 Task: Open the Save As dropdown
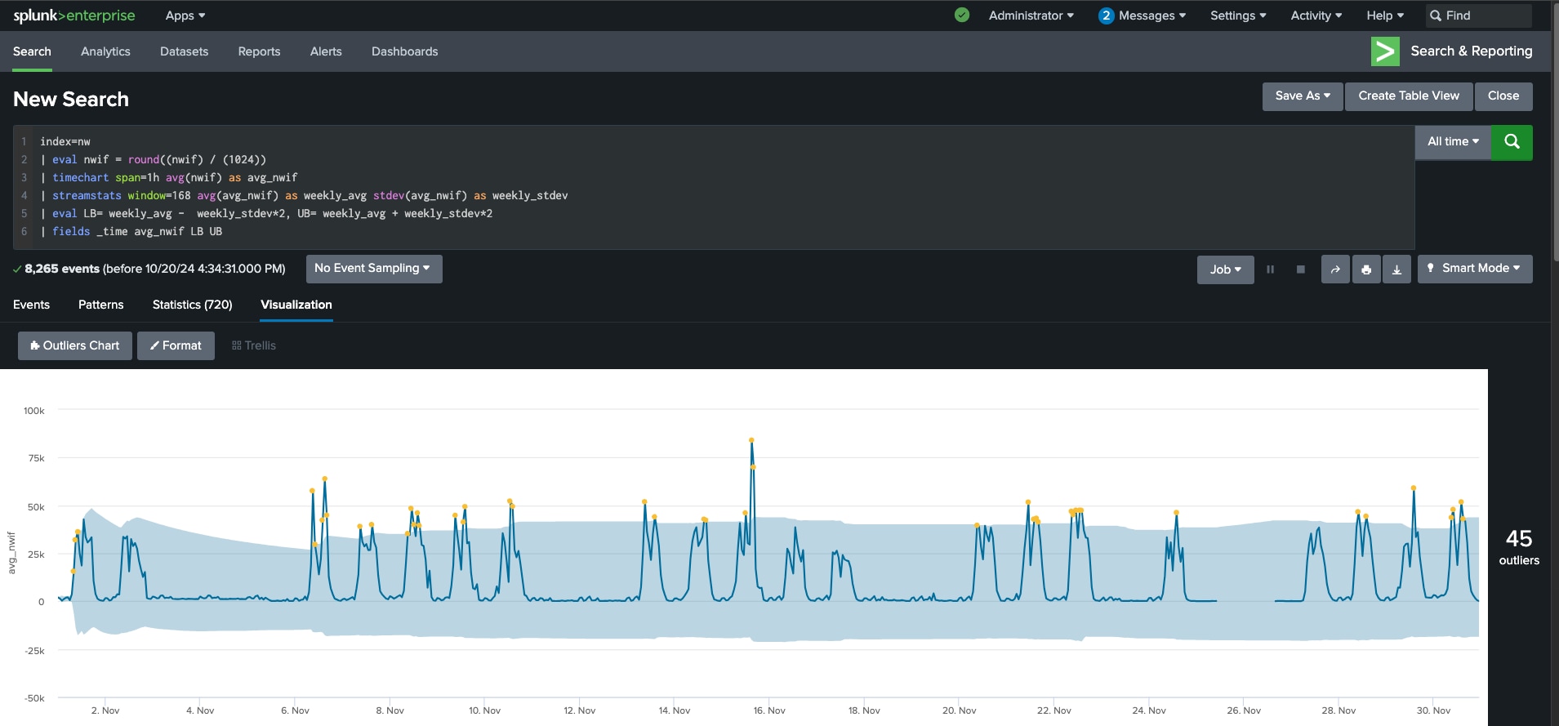(x=1303, y=96)
